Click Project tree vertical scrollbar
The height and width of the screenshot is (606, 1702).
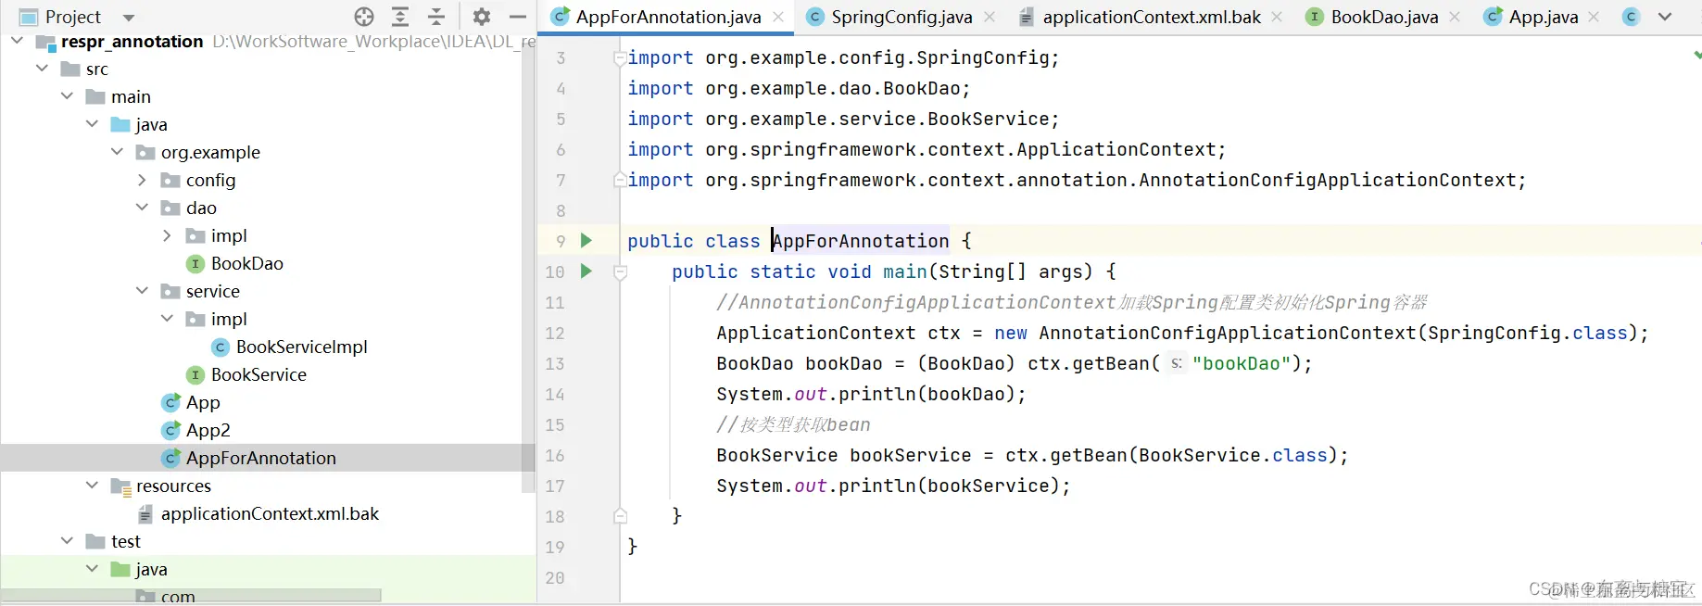[x=528, y=269]
